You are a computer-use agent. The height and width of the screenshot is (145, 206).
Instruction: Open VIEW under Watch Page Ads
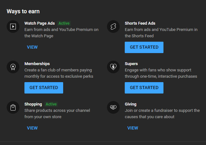32,47
